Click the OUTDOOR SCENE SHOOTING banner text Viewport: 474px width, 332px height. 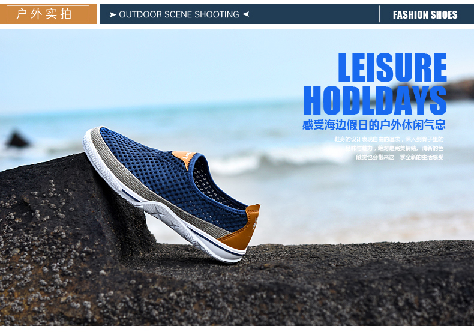179,14
